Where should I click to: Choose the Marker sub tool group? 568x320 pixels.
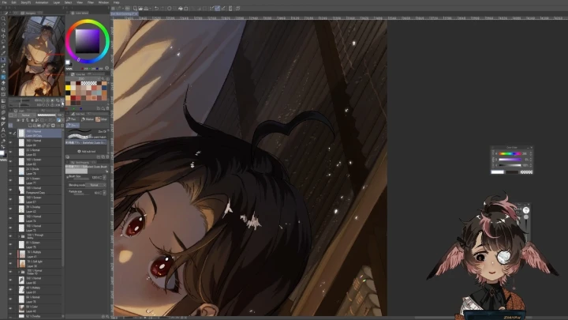(89, 119)
